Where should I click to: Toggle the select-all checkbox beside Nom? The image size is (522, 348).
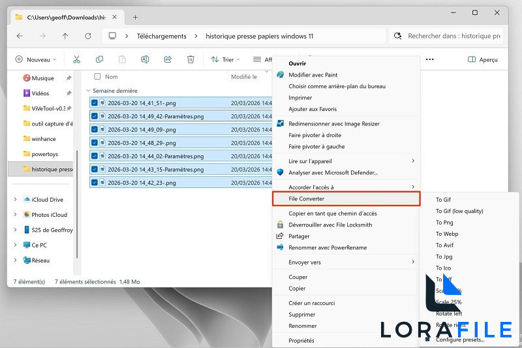pos(97,76)
